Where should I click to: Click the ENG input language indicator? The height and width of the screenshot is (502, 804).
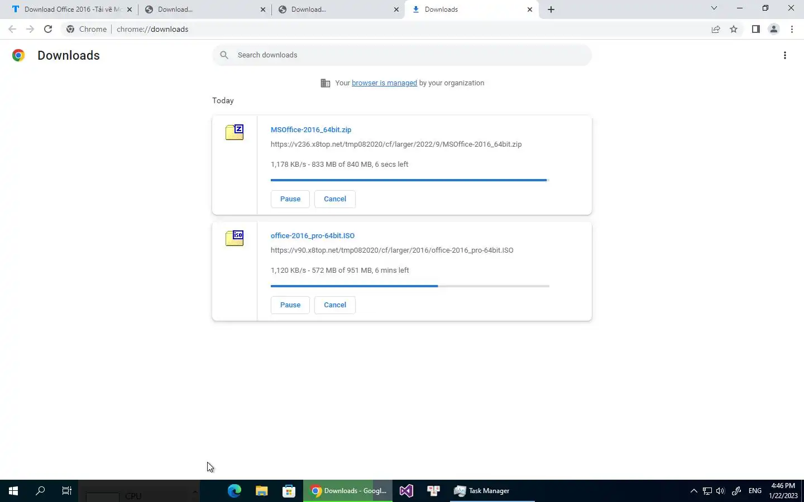click(x=755, y=491)
